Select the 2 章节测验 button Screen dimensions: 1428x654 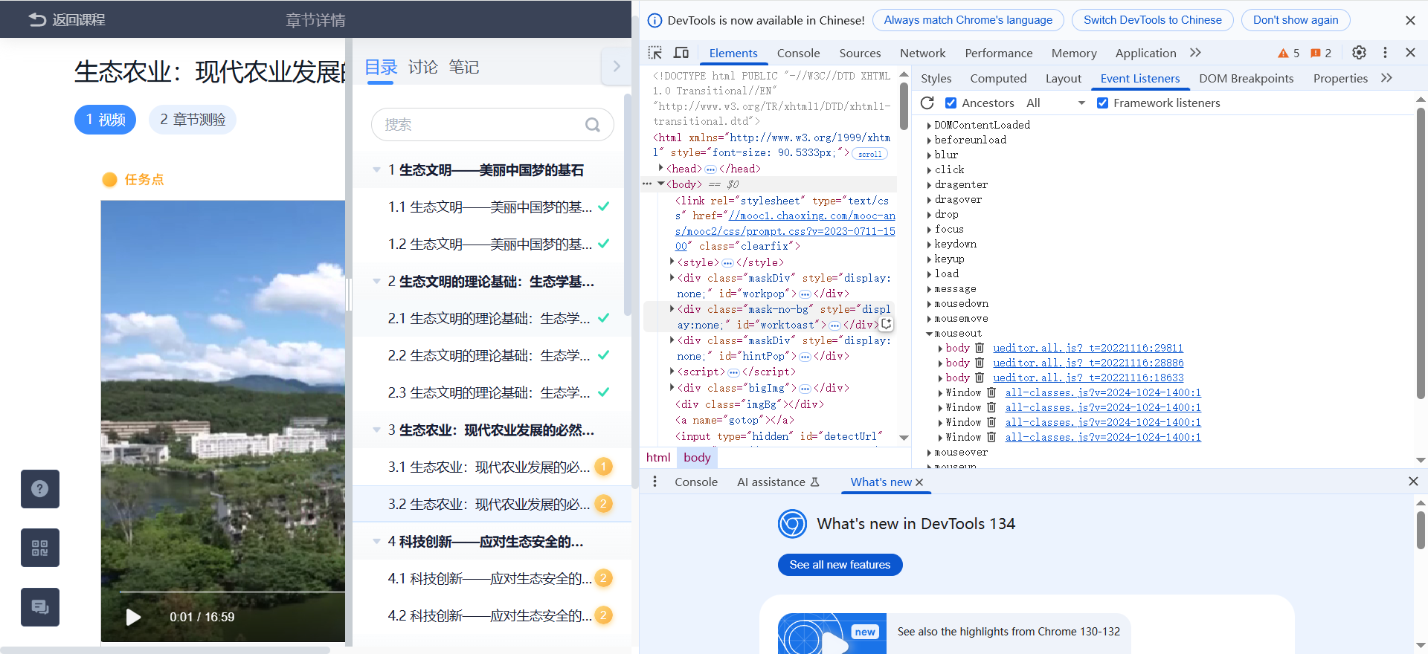pyautogui.click(x=193, y=120)
